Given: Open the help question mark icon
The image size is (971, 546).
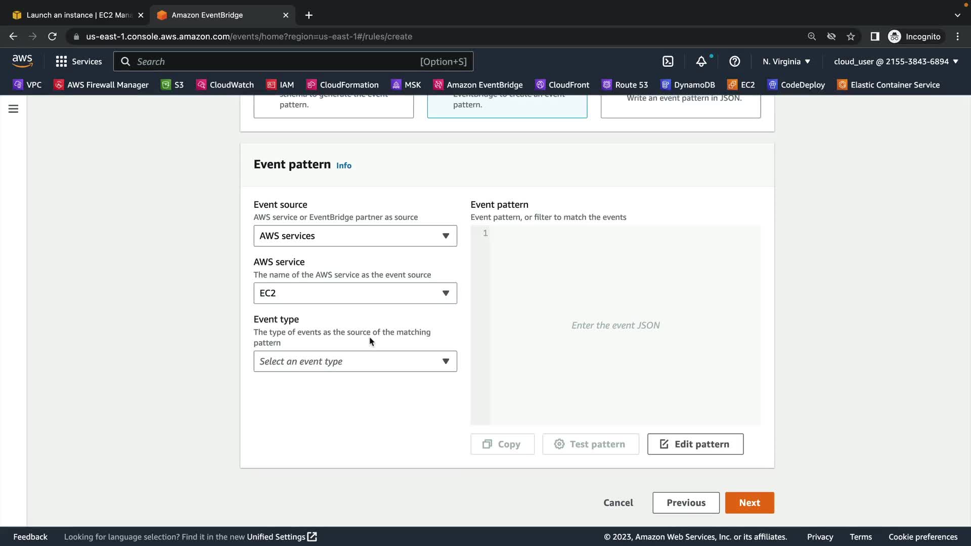Looking at the screenshot, I should pyautogui.click(x=734, y=62).
